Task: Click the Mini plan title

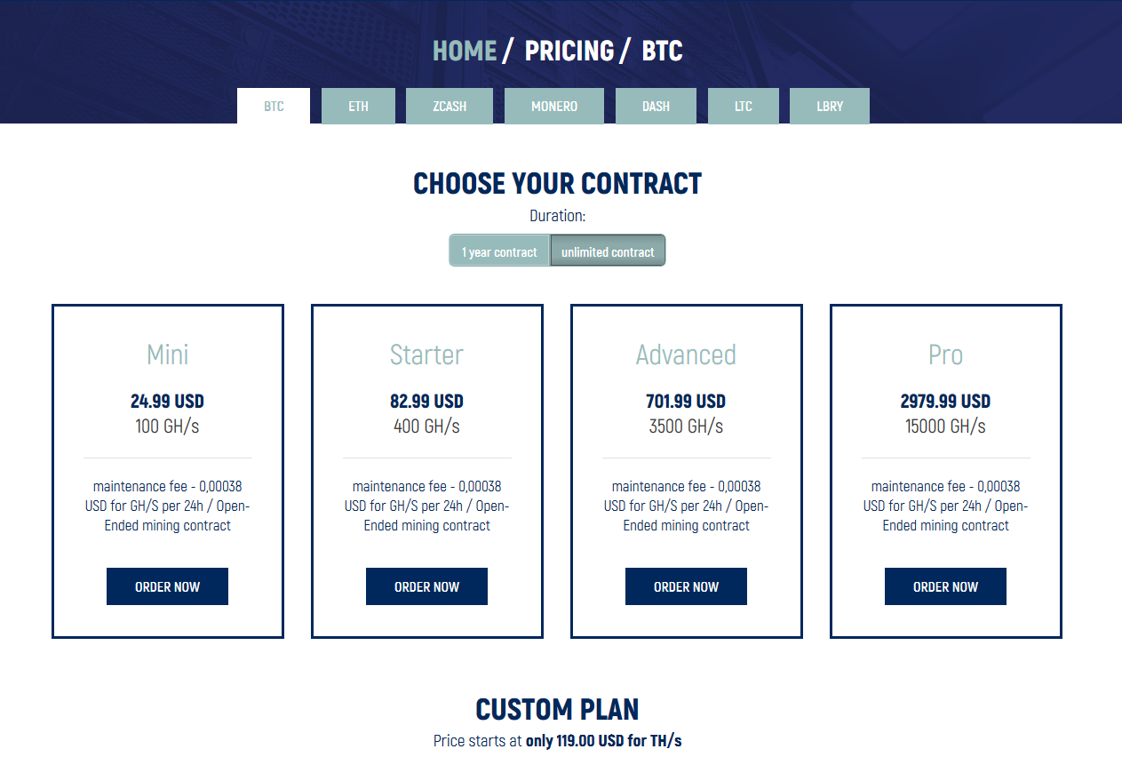Action: (168, 355)
